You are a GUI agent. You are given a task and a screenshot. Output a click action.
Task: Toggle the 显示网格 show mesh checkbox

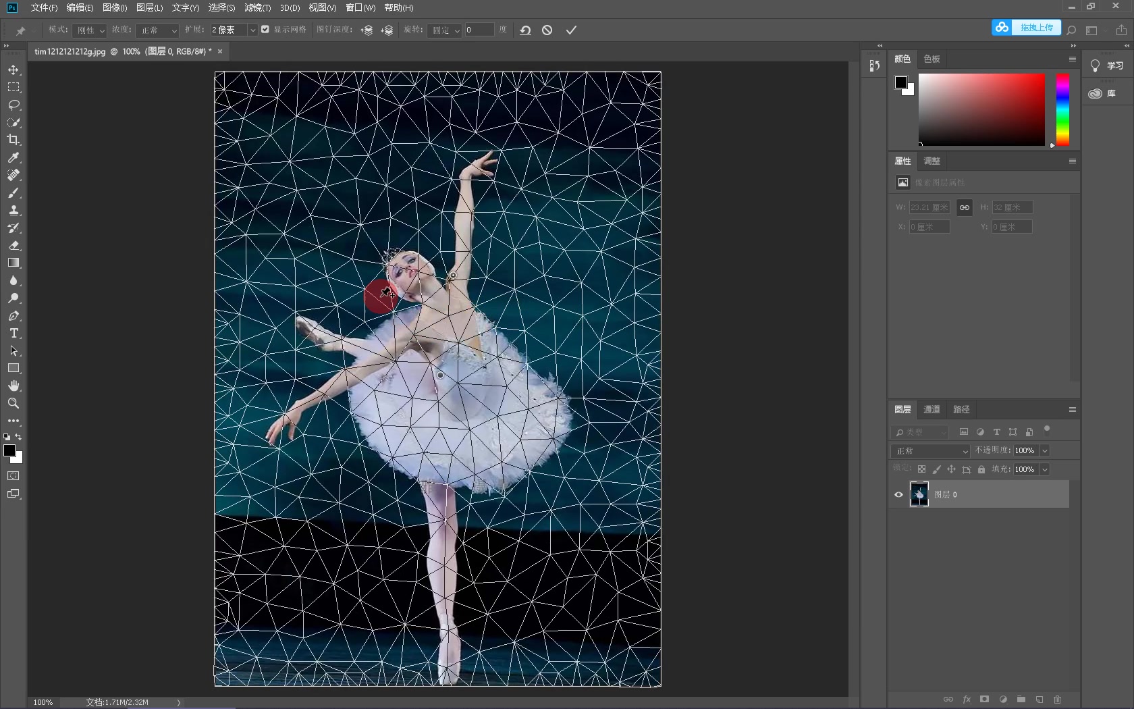[x=265, y=30]
